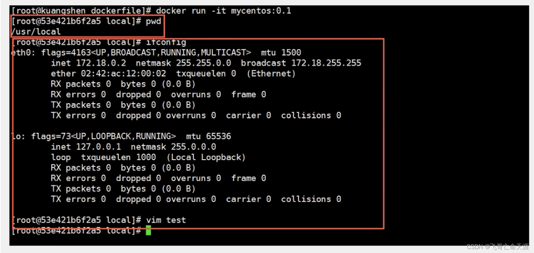The width and height of the screenshot is (534, 253).
Task: Click '(Local Loopback)' label
Action: point(206,157)
